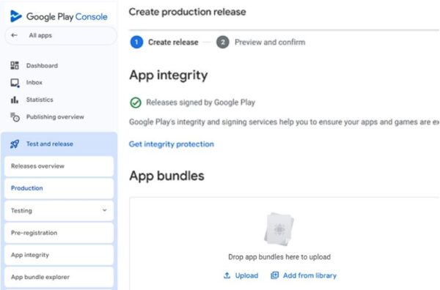Click the app bundle drop zone illustration
This screenshot has width=440, height=290.
tap(279, 229)
